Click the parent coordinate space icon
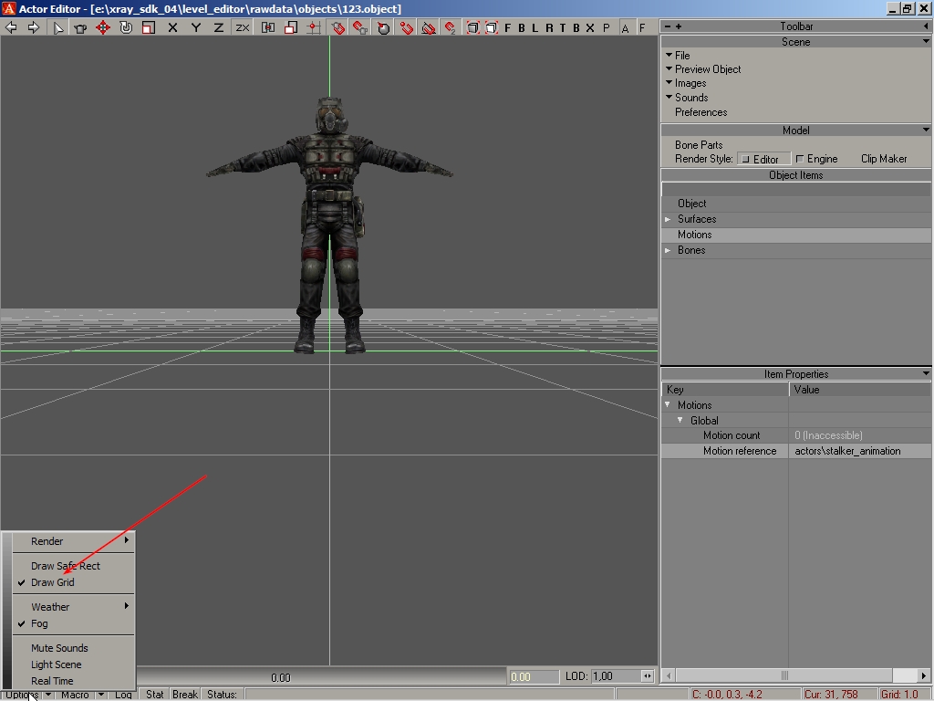This screenshot has width=934, height=701. click(x=268, y=27)
